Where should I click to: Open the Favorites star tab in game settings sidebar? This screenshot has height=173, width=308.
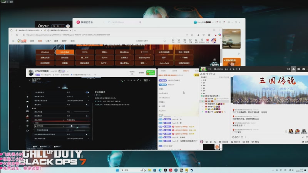27,97
